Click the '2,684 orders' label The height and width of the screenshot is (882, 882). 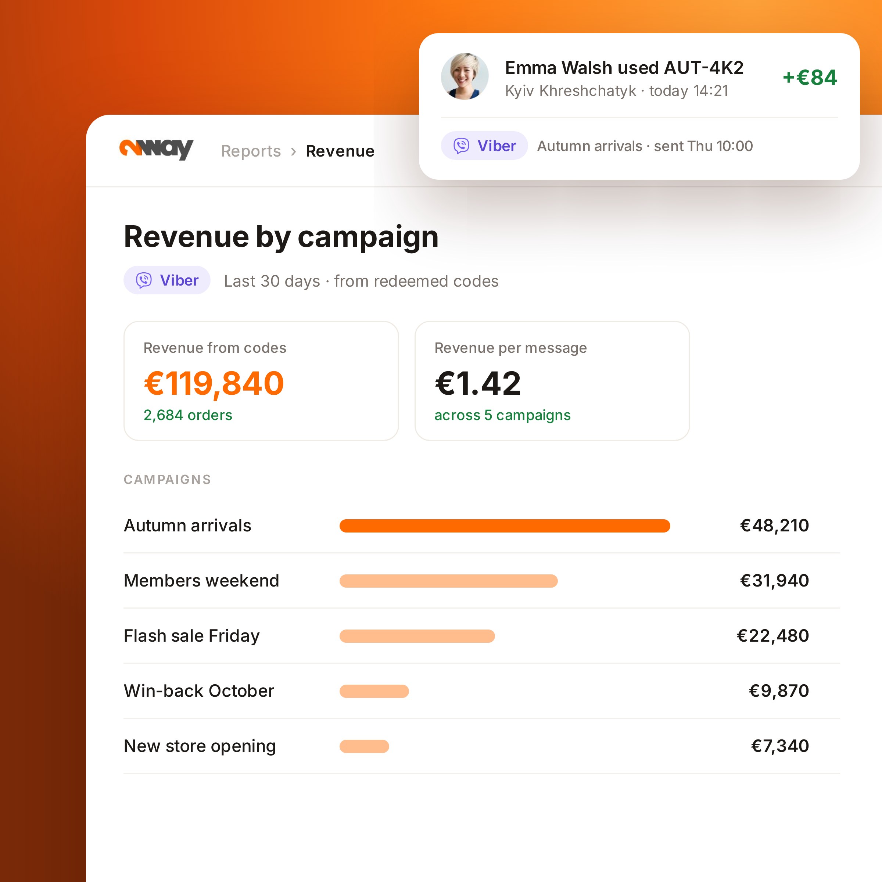(188, 415)
